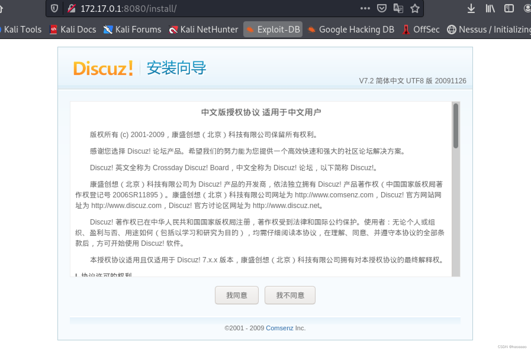The image size is (531, 351).
Task: Click the text Crossday Discuz! Board
Action: point(191,168)
